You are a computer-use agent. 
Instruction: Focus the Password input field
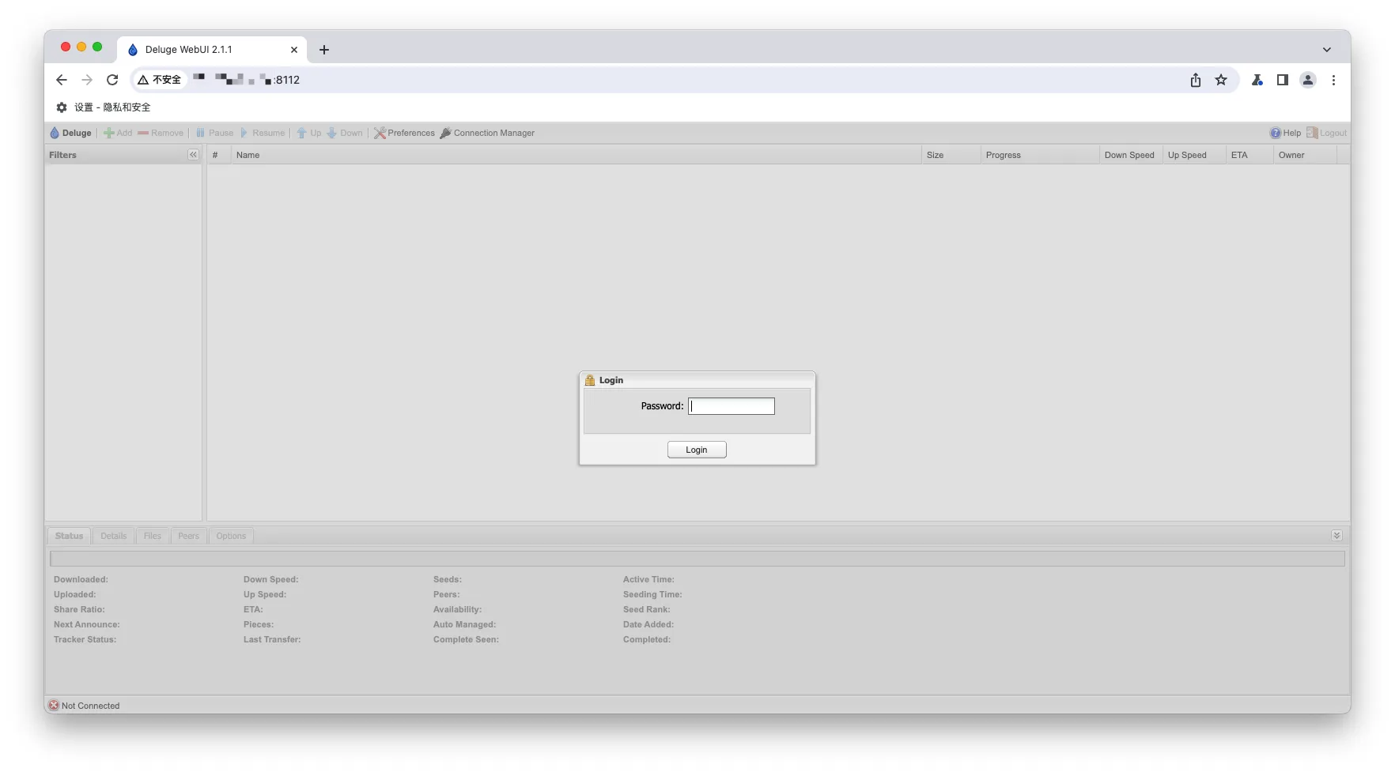(x=732, y=406)
